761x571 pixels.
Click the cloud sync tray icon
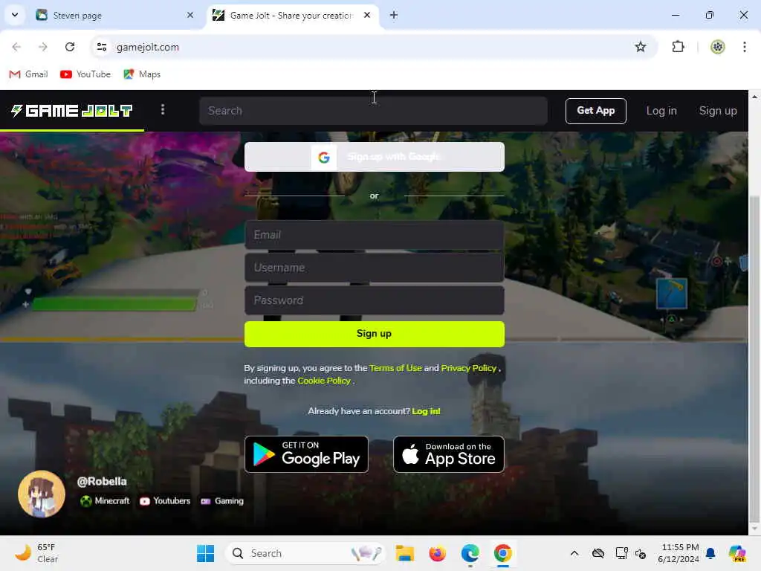[598, 553]
